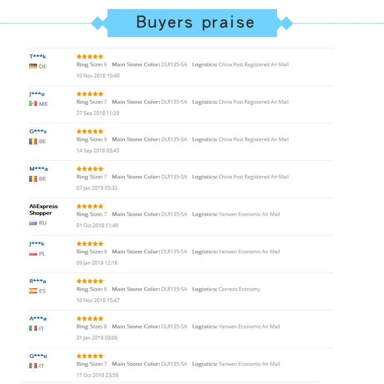
Task: Open reviewer J***o's profile name
Action: [37, 94]
